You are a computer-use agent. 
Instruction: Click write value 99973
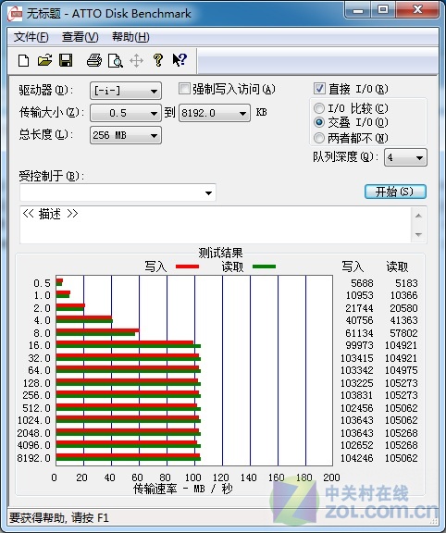[359, 345]
